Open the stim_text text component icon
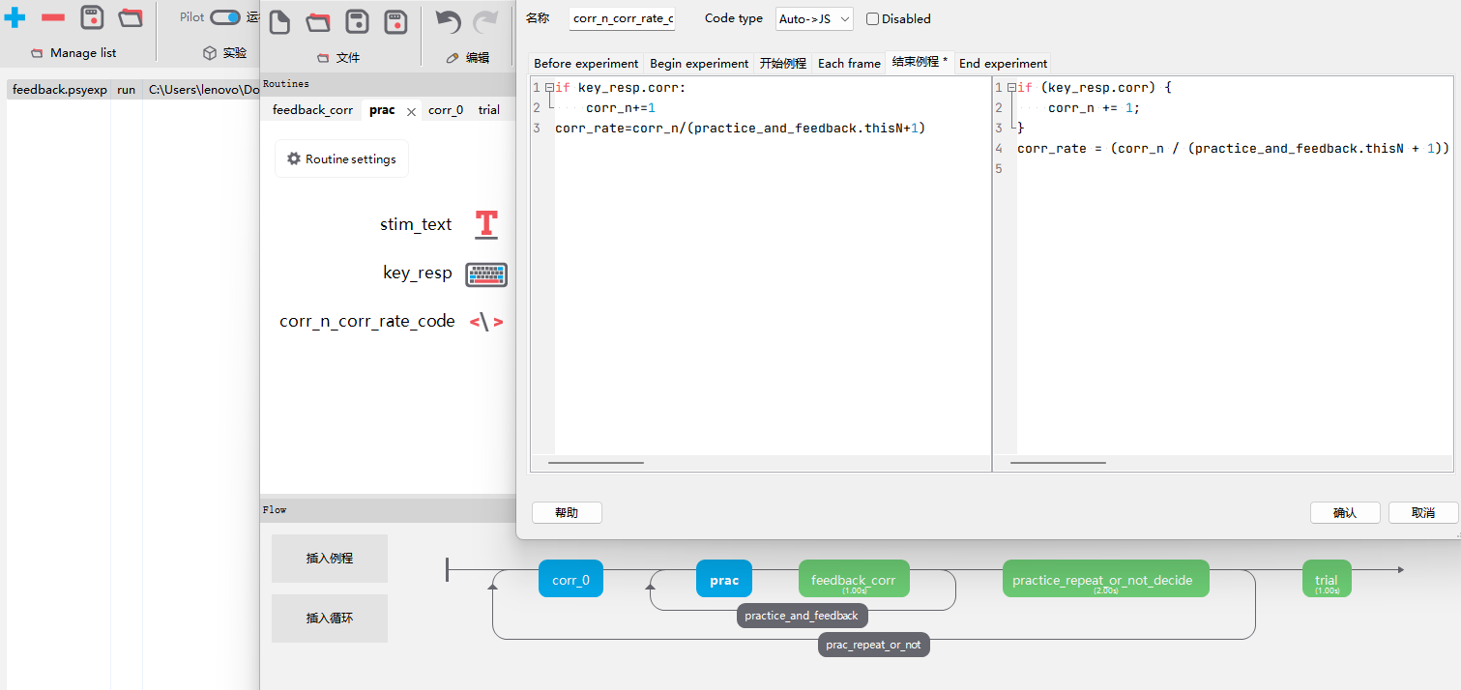 point(485,224)
